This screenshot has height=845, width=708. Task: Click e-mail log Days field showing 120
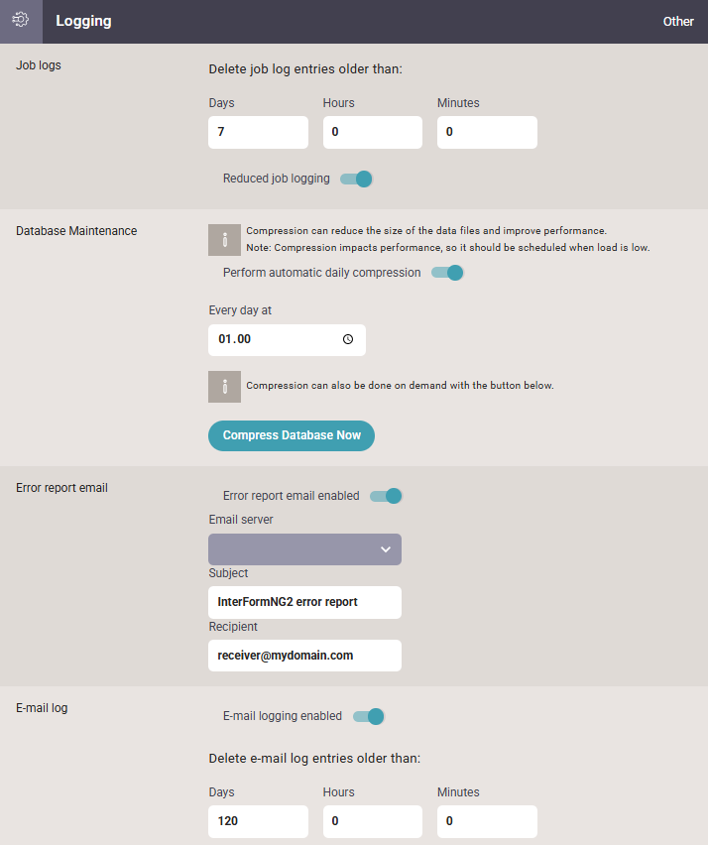tap(258, 821)
